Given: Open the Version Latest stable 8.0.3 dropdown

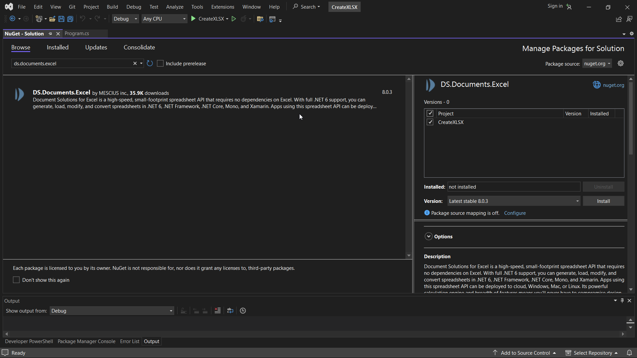Looking at the screenshot, I should pos(514,201).
